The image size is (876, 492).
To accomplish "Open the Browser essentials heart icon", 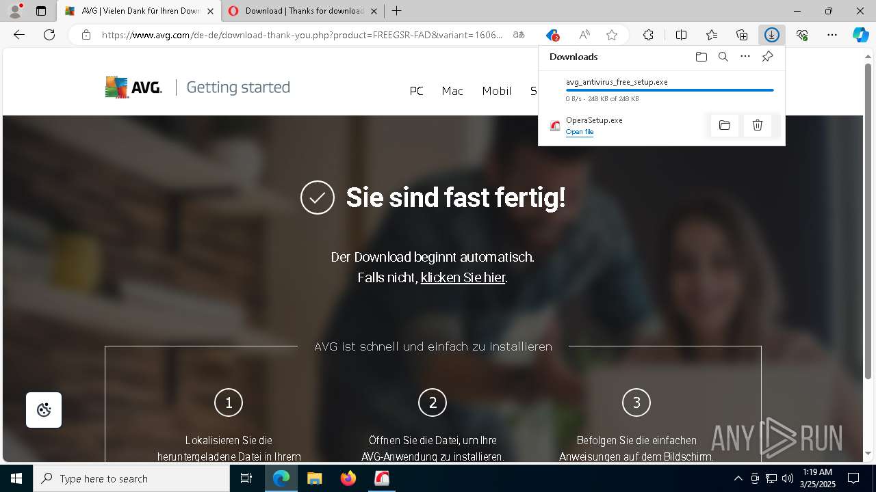I will [x=802, y=35].
